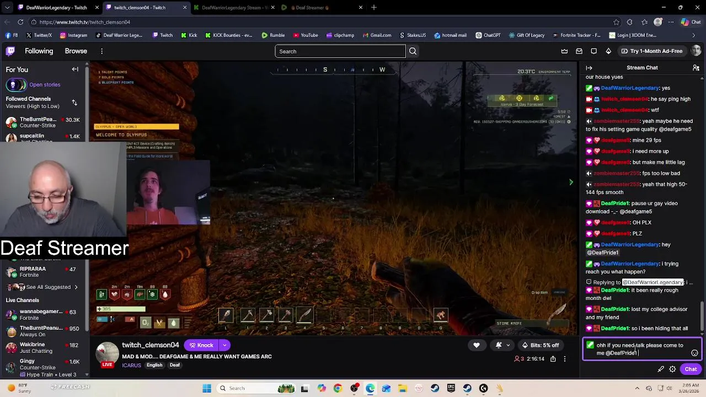Open ChatGPT bookmark
Screen dimensions: 706x397
[488, 35]
